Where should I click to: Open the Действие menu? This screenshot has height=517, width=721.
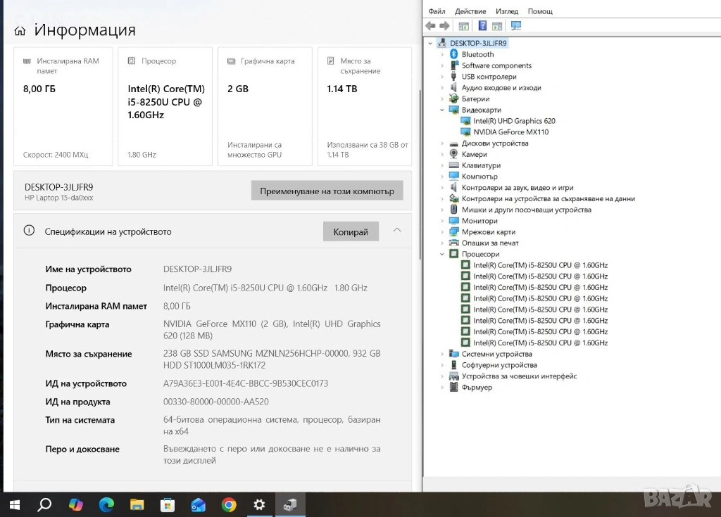[x=470, y=11]
